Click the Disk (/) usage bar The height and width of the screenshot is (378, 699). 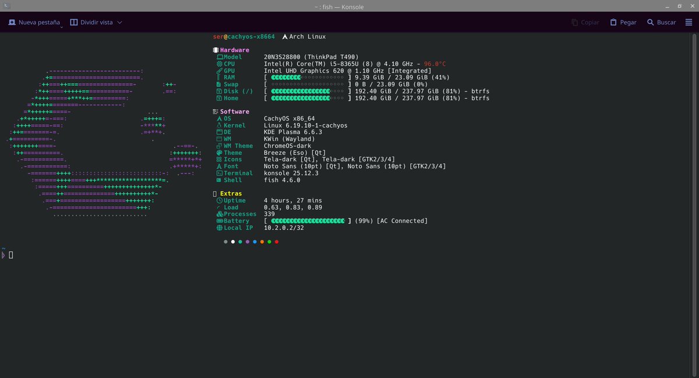tap(307, 91)
